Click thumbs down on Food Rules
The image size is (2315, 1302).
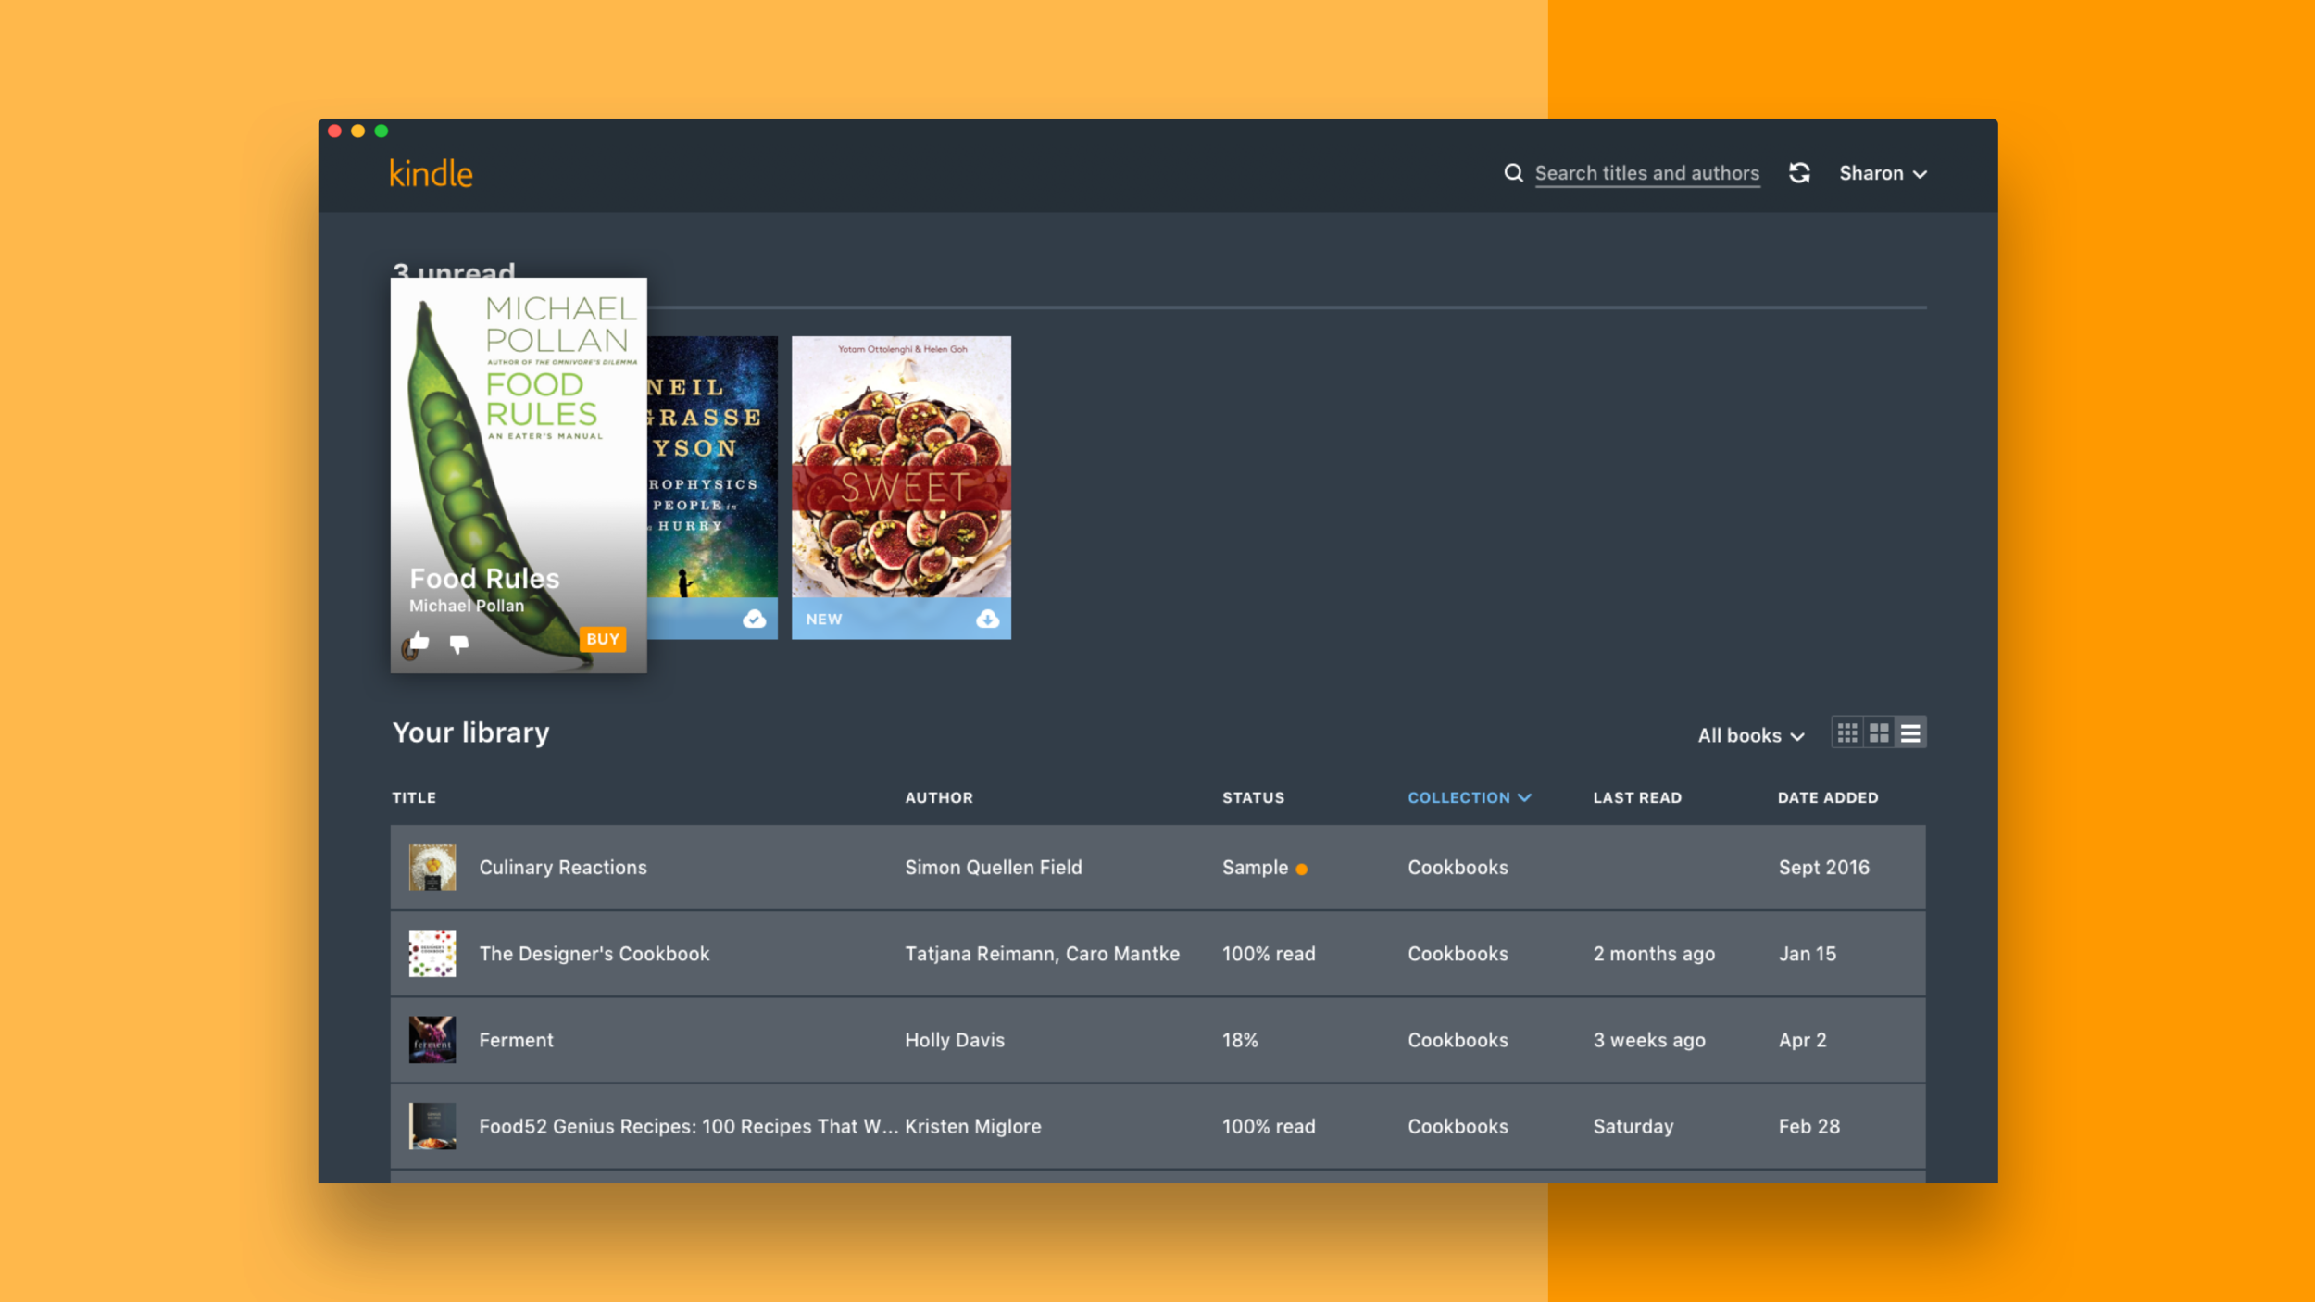tap(459, 643)
